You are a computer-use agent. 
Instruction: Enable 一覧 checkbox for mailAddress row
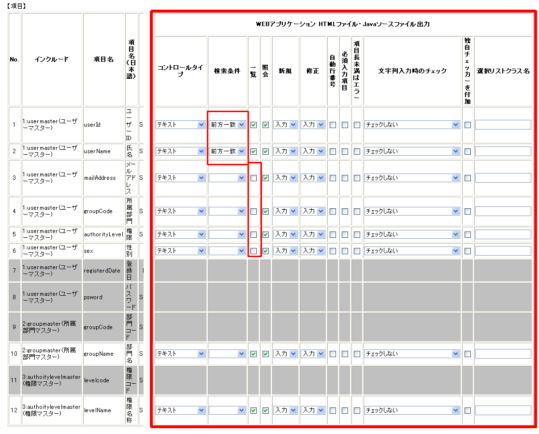pos(253,178)
